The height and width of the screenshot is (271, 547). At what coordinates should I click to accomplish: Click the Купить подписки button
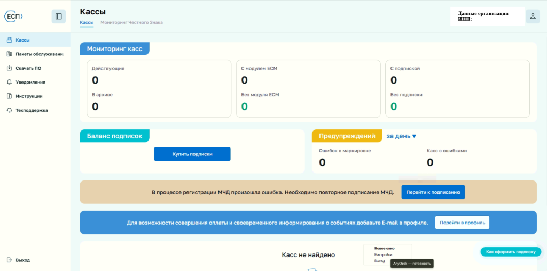tap(192, 154)
